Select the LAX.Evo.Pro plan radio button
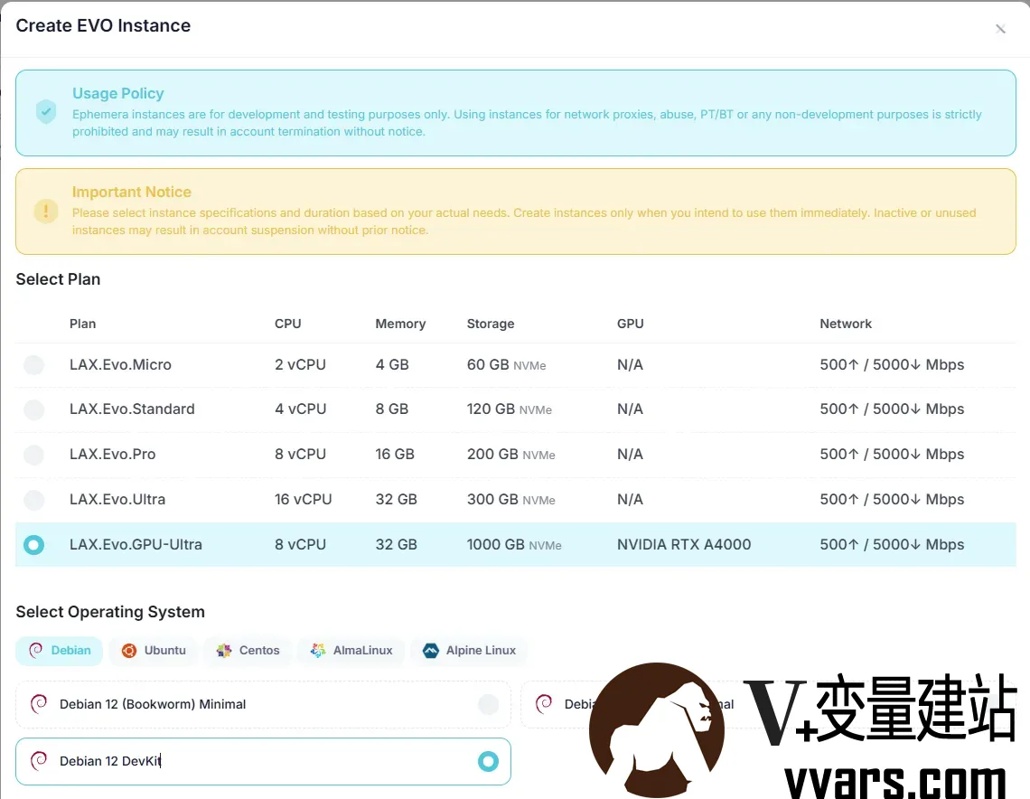This screenshot has height=799, width=1030. pyautogui.click(x=34, y=455)
